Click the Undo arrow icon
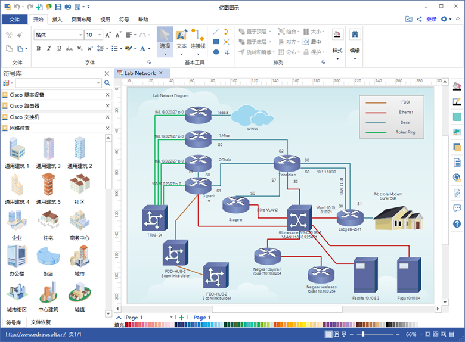The image size is (465, 342). click(17, 7)
